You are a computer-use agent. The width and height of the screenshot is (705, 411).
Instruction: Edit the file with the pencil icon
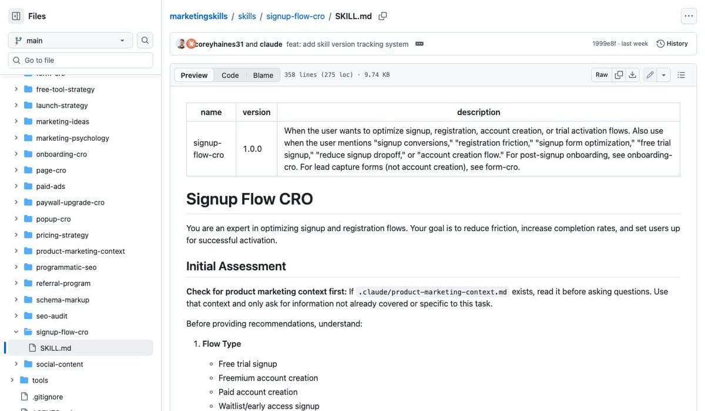coord(649,74)
